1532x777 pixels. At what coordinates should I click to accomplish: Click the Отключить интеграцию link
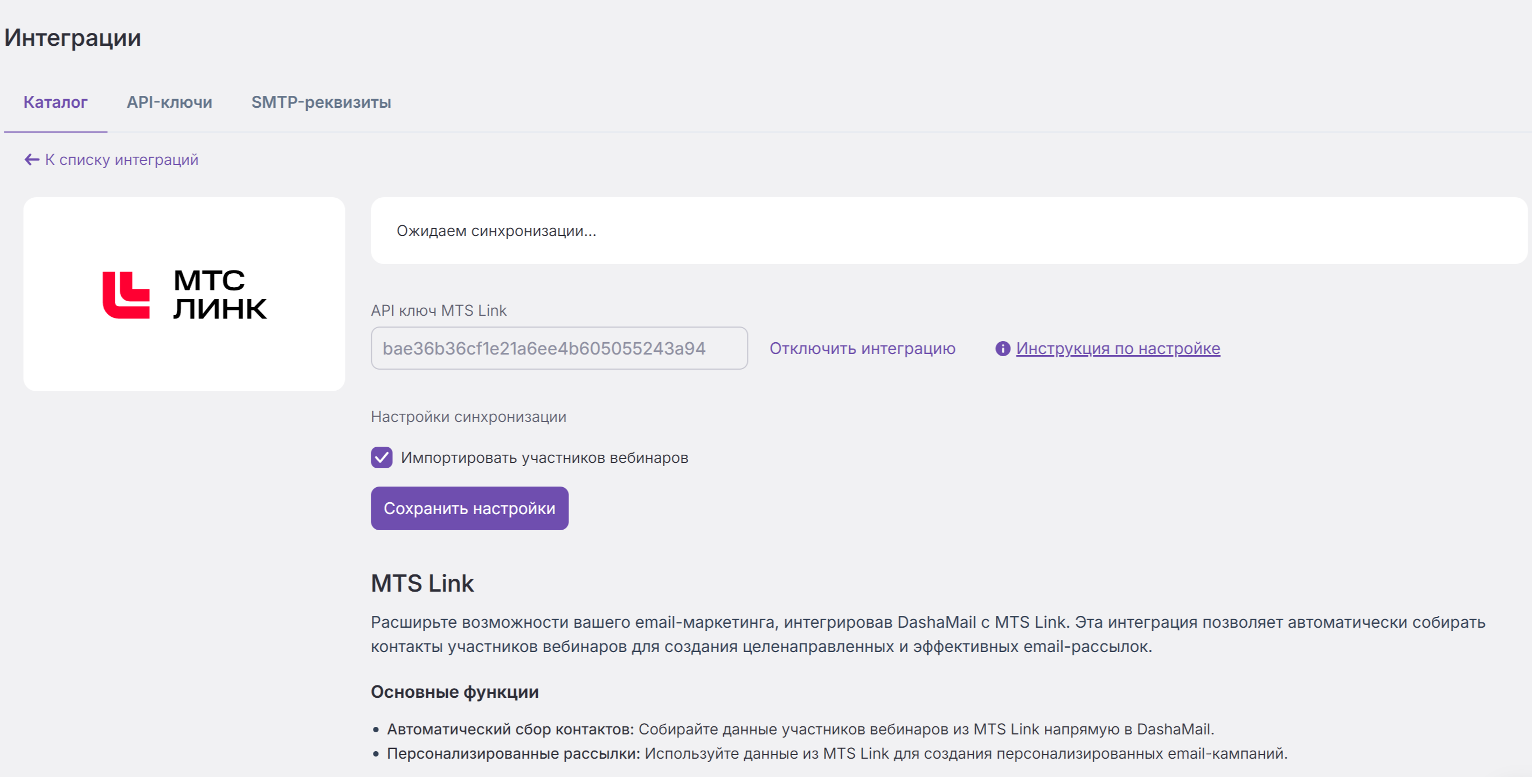[x=862, y=349]
